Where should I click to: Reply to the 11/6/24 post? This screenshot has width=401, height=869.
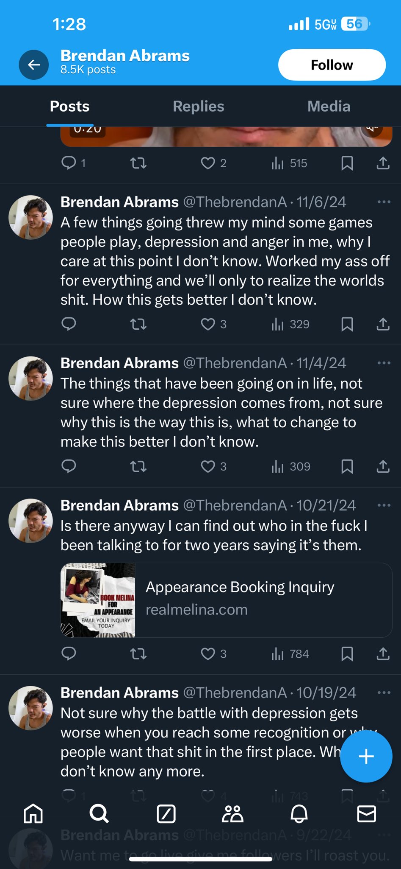click(x=69, y=325)
